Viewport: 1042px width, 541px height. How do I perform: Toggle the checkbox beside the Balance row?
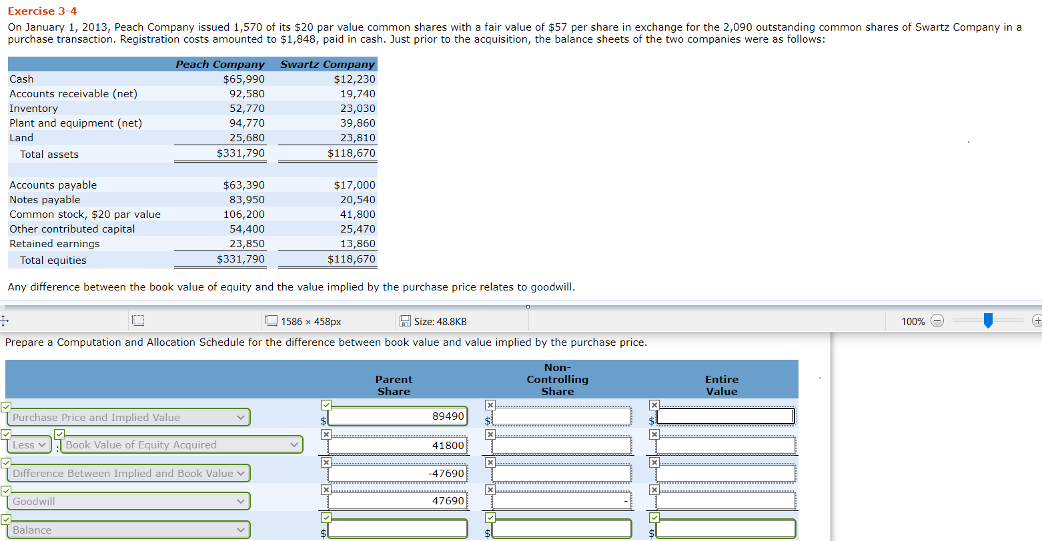(x=6, y=520)
